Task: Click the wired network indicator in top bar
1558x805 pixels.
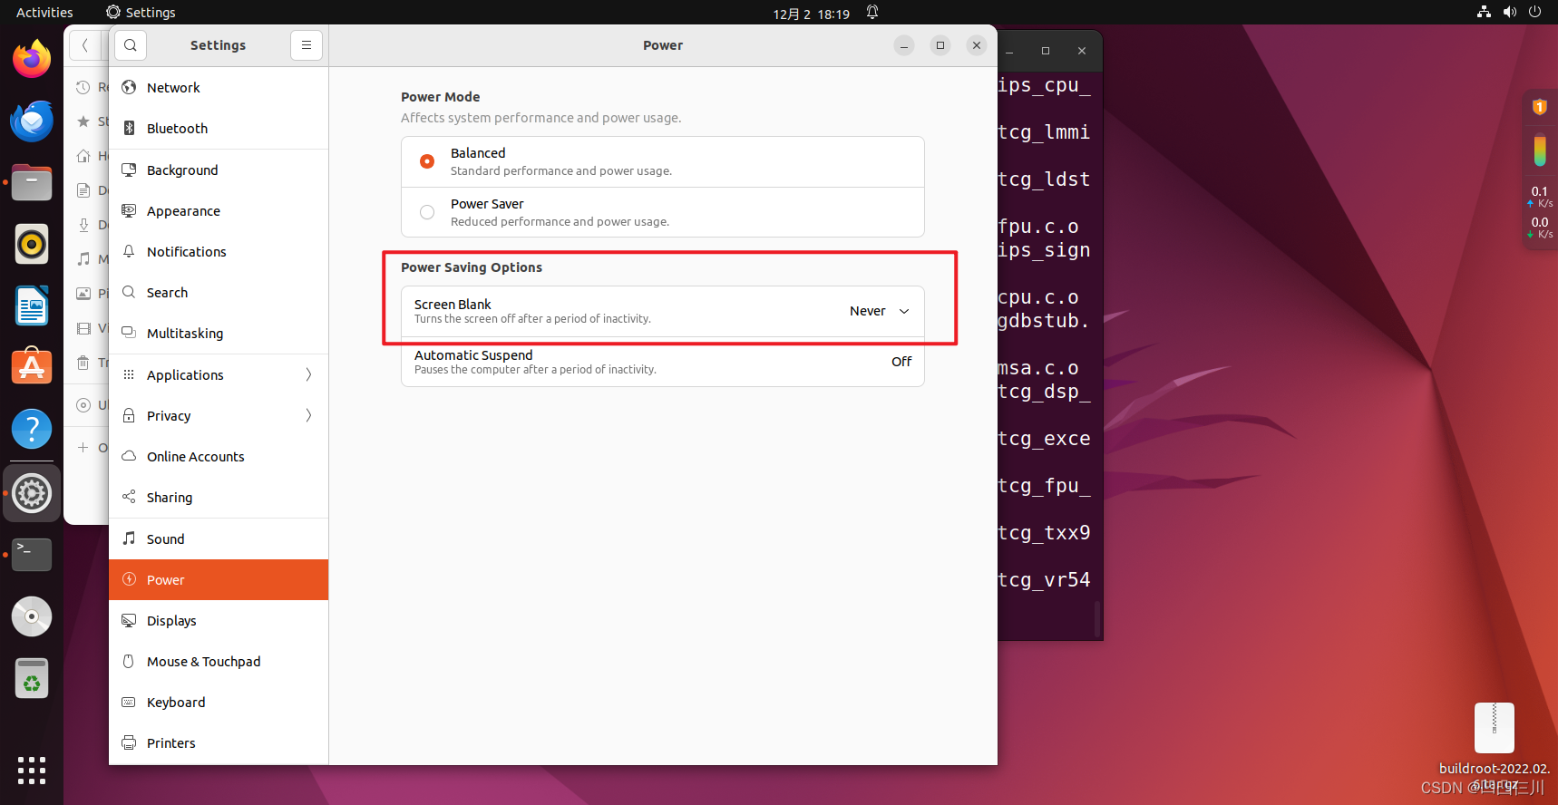Action: click(x=1484, y=12)
